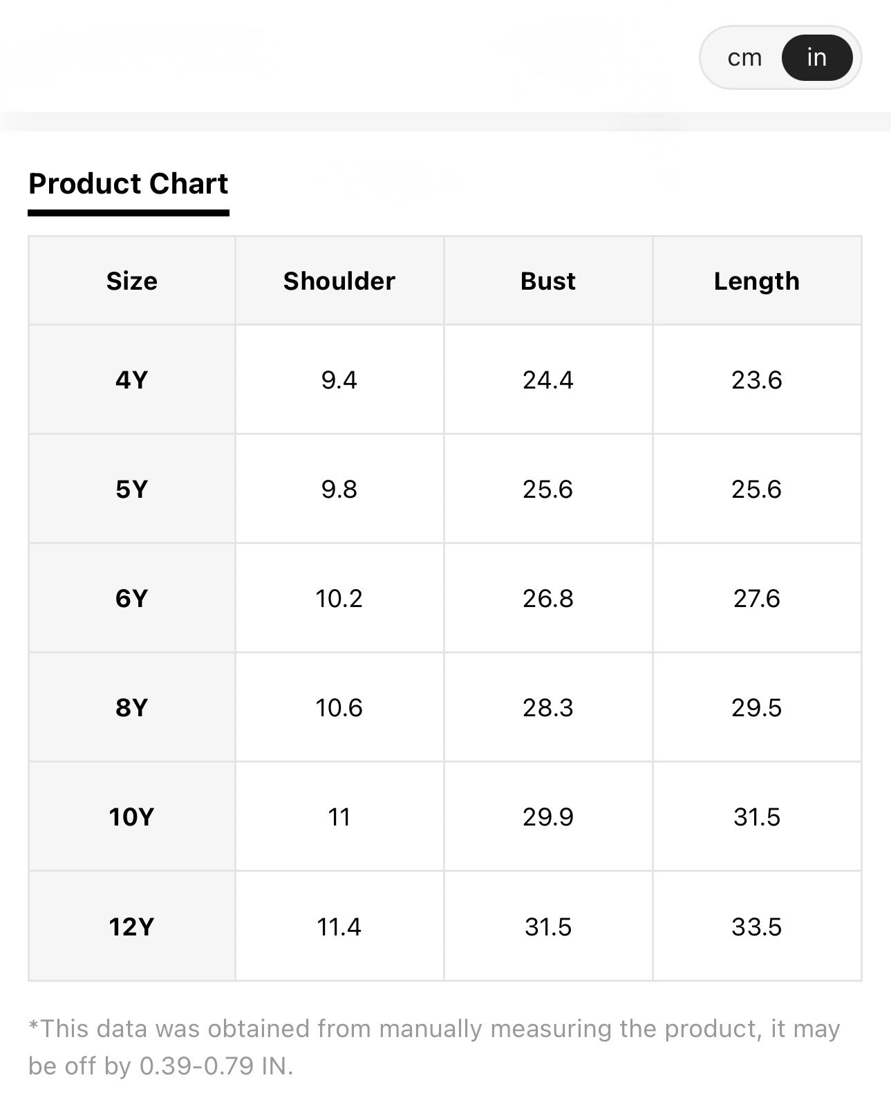The height and width of the screenshot is (1109, 891).
Task: Click the manual measurement disclaimer note
Action: pos(434,1047)
